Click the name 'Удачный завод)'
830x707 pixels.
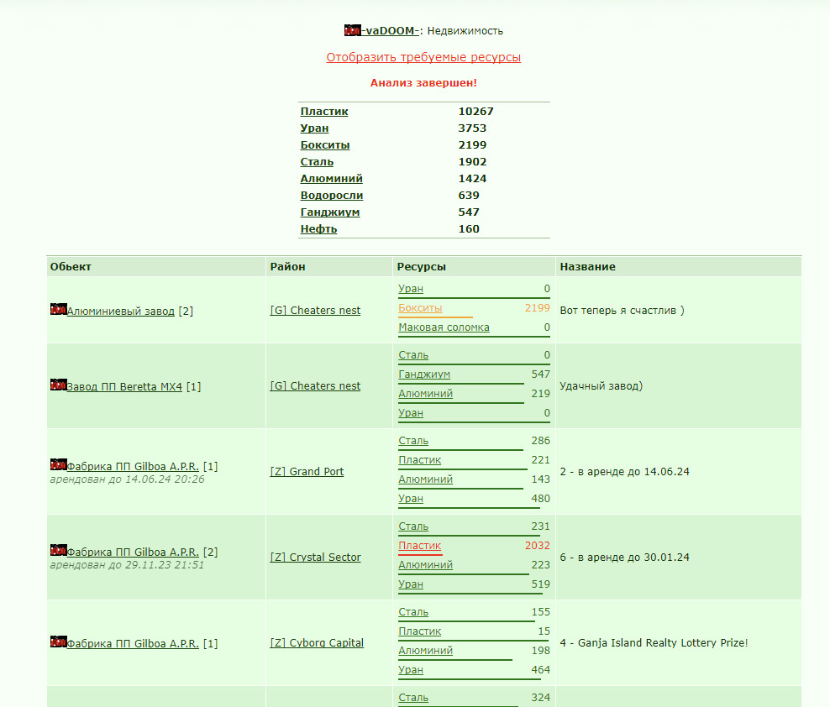click(x=601, y=386)
